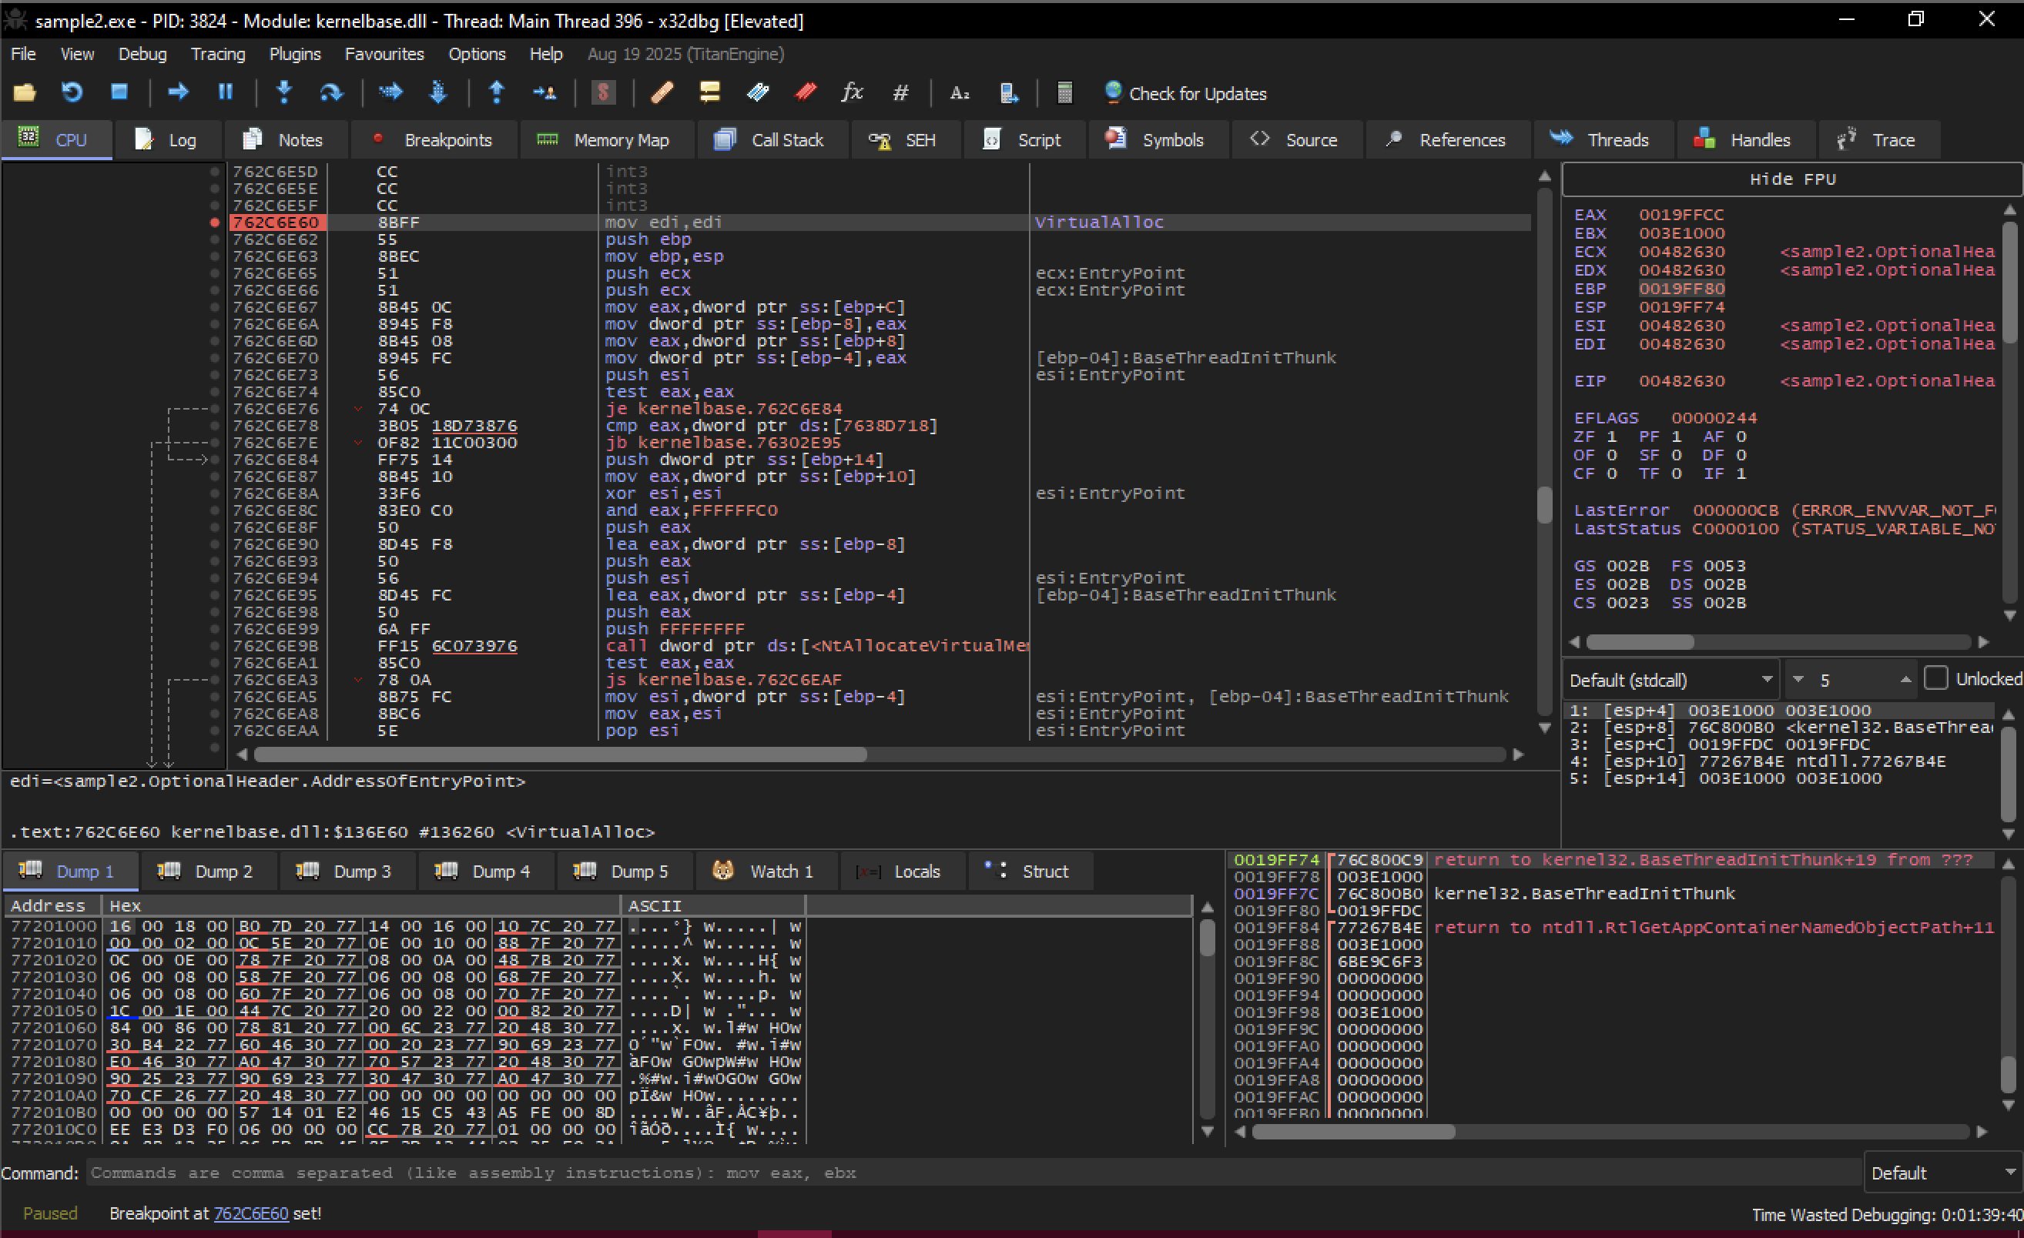Click into the Command input field
Viewport: 2024px width, 1238px height.
(x=973, y=1173)
